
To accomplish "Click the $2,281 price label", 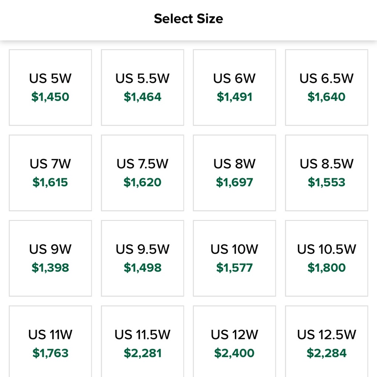I will [143, 353].
